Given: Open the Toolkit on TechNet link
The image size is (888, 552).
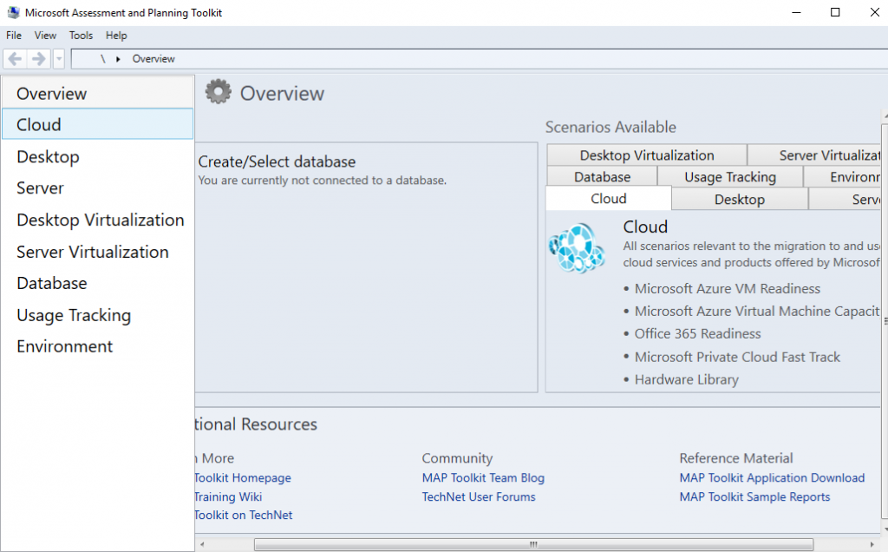Looking at the screenshot, I should click(244, 515).
